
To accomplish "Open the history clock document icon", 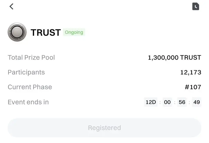I will click(196, 7).
